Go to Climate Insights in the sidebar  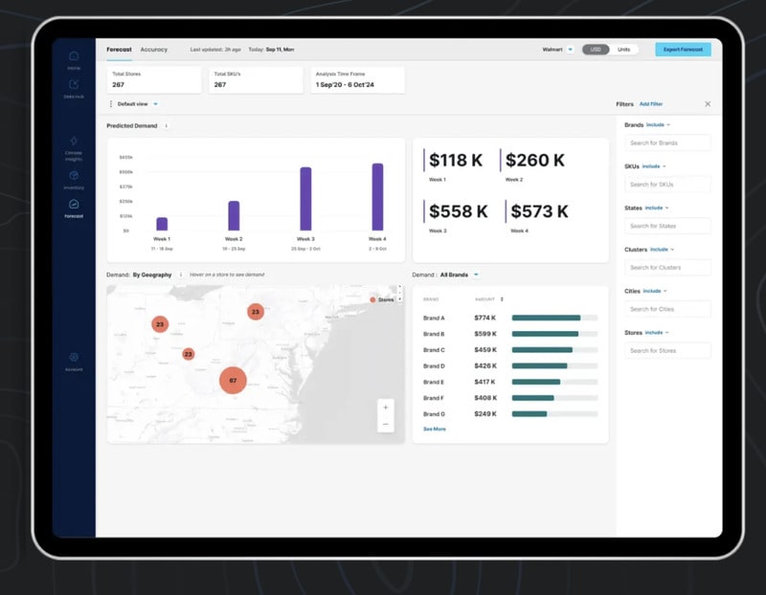coord(74,142)
